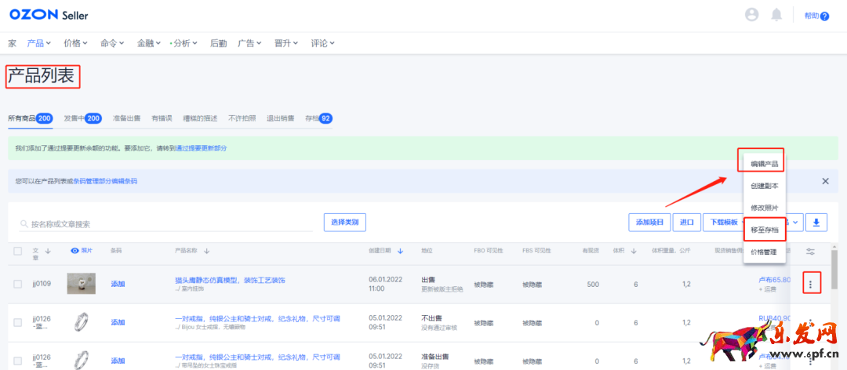Click the download arrow icon button
The height and width of the screenshot is (370, 847).
pos(816,223)
